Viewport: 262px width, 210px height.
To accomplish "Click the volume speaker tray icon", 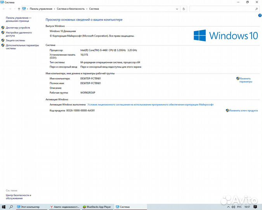I will pos(233,207).
